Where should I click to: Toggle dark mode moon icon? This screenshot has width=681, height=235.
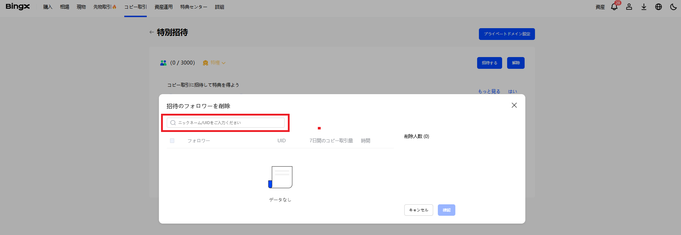674,7
